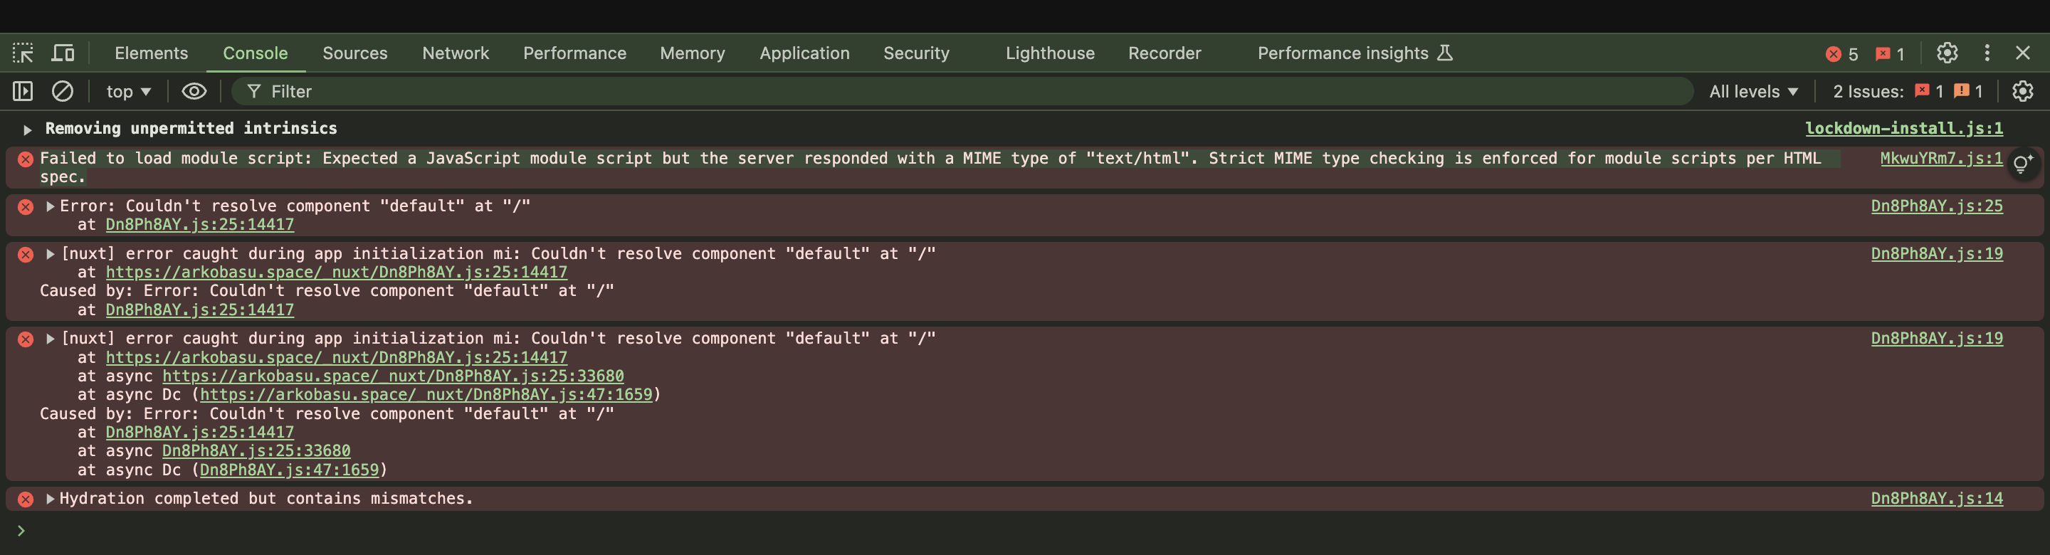
Task: Click the error icon beside the second nuxt error
Action: pos(26,339)
